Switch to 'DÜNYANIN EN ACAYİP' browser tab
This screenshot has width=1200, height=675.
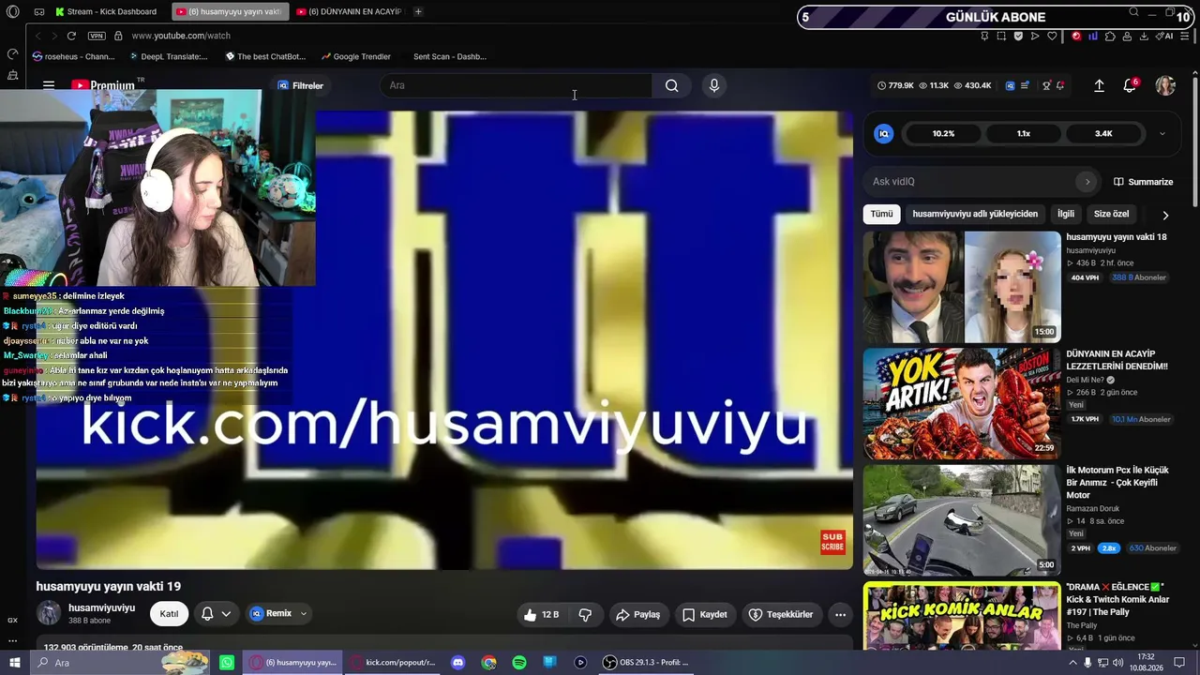[x=349, y=11]
